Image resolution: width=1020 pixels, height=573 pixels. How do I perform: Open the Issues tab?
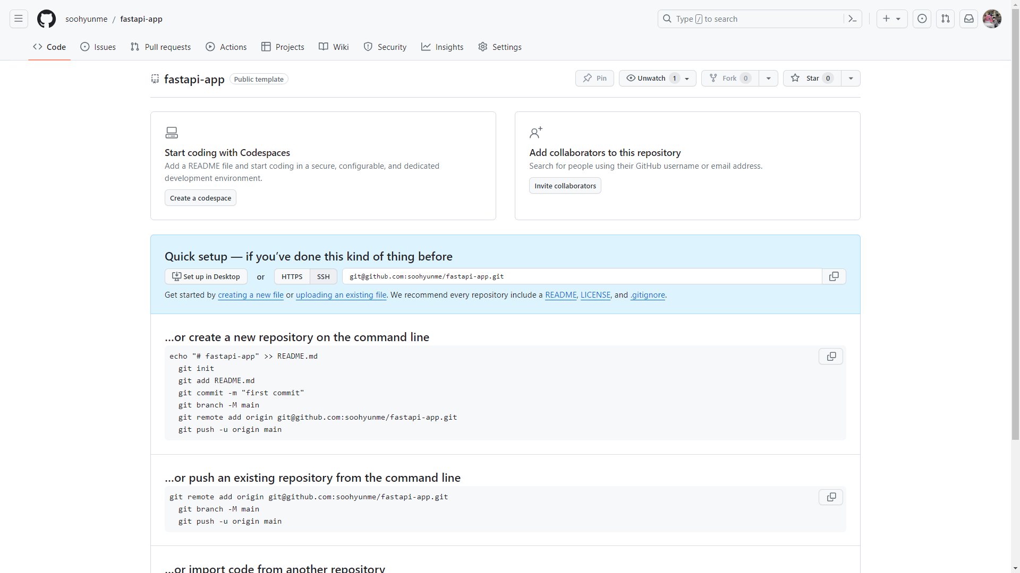(98, 47)
